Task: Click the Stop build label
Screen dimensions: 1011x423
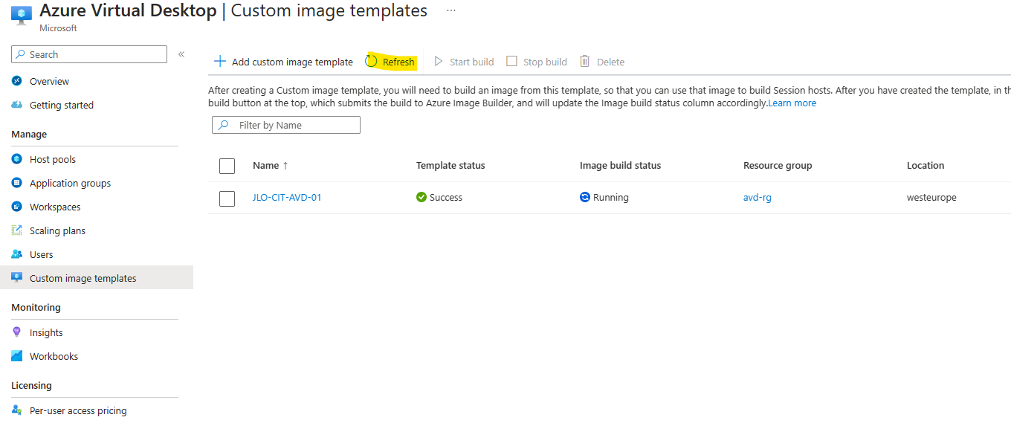Action: (545, 62)
